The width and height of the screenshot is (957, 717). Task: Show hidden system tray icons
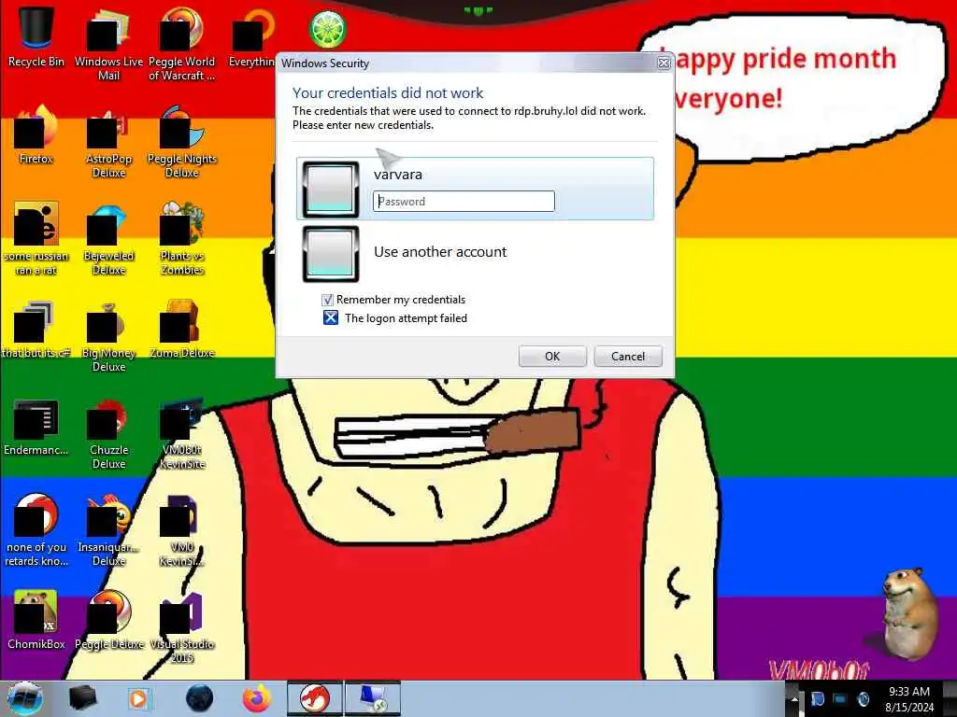(794, 698)
